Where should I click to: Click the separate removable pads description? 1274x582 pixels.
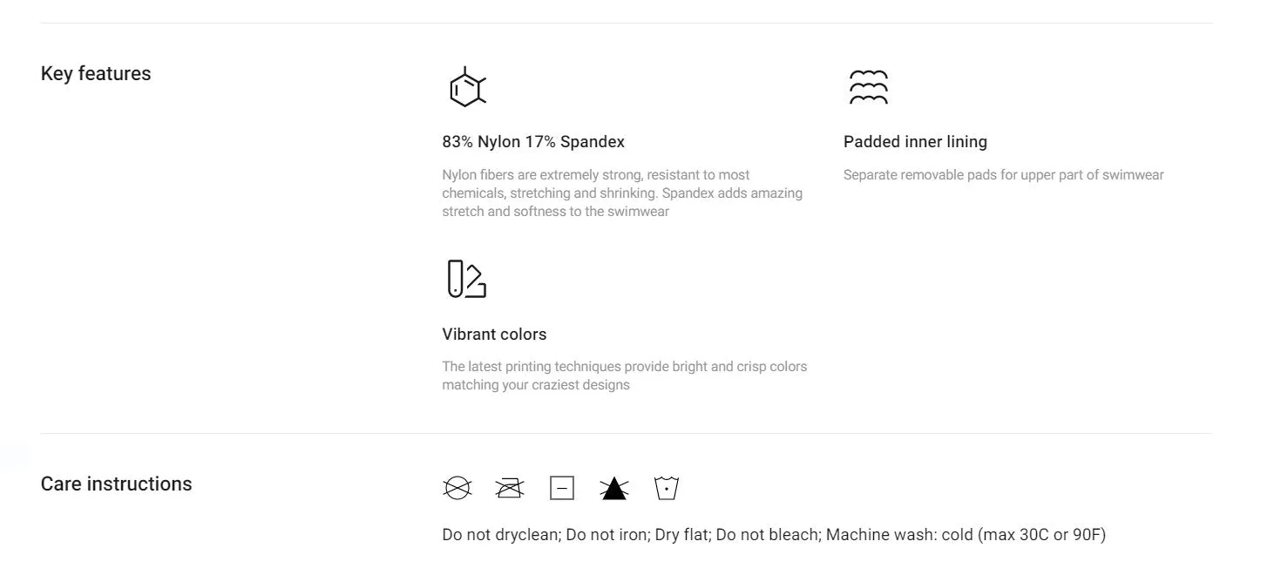coord(1004,174)
